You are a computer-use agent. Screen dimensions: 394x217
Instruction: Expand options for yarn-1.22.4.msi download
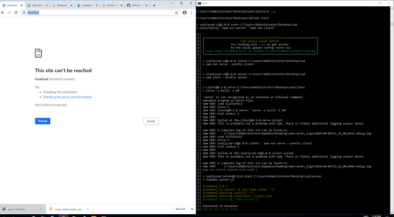pos(41,209)
